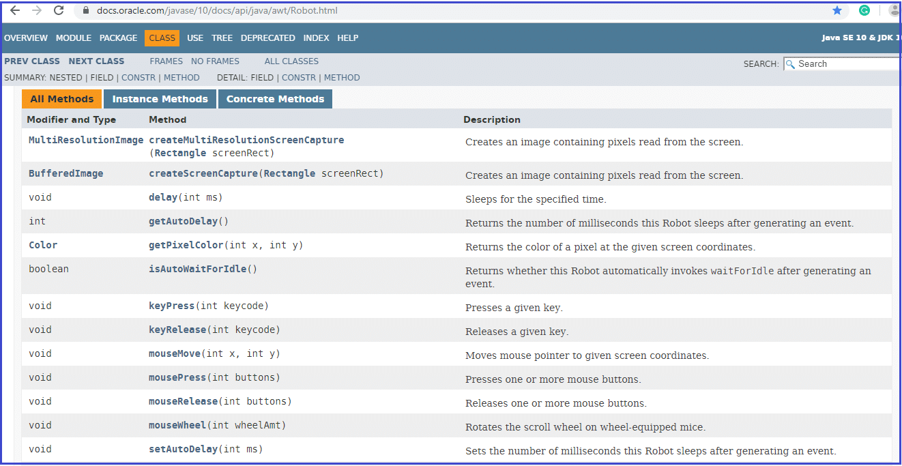Bookmark this page using the star icon
Screen dimensions: 902x466
click(x=837, y=10)
